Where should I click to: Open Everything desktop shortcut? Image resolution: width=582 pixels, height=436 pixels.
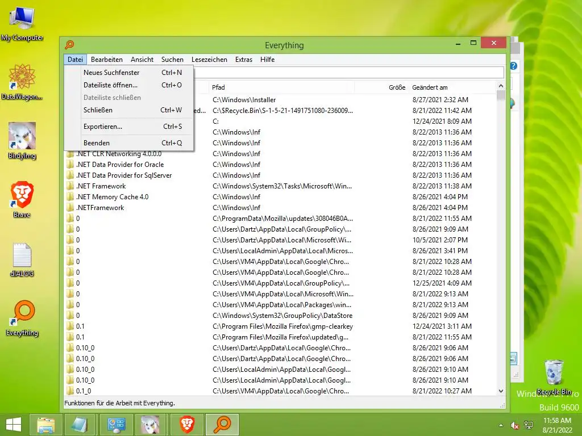click(22, 318)
